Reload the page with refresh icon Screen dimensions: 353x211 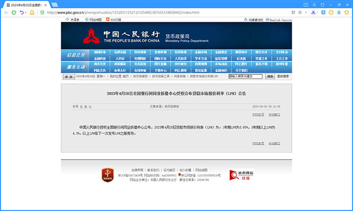14,12
